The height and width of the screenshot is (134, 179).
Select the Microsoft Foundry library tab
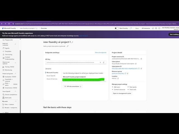[52, 73]
